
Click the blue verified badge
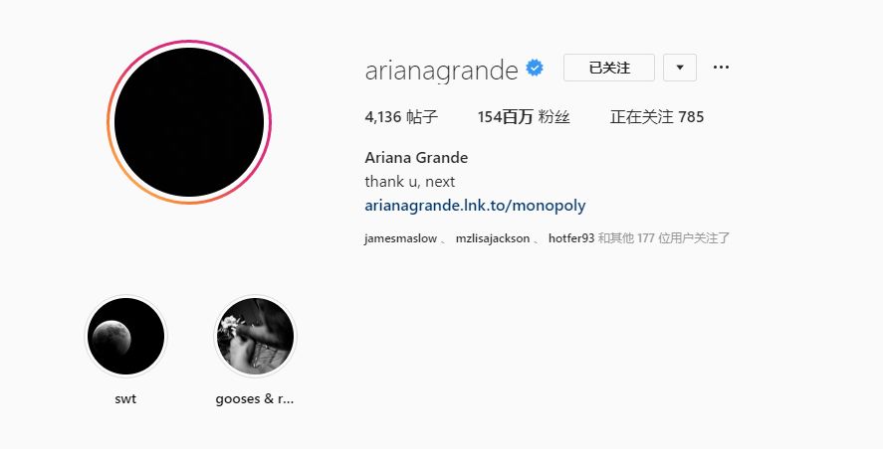535,68
